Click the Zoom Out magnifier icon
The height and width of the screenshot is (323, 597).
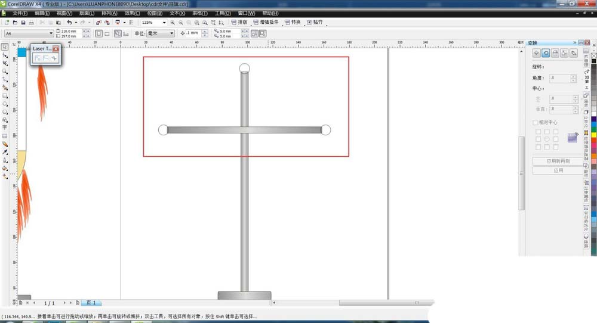tap(181, 23)
